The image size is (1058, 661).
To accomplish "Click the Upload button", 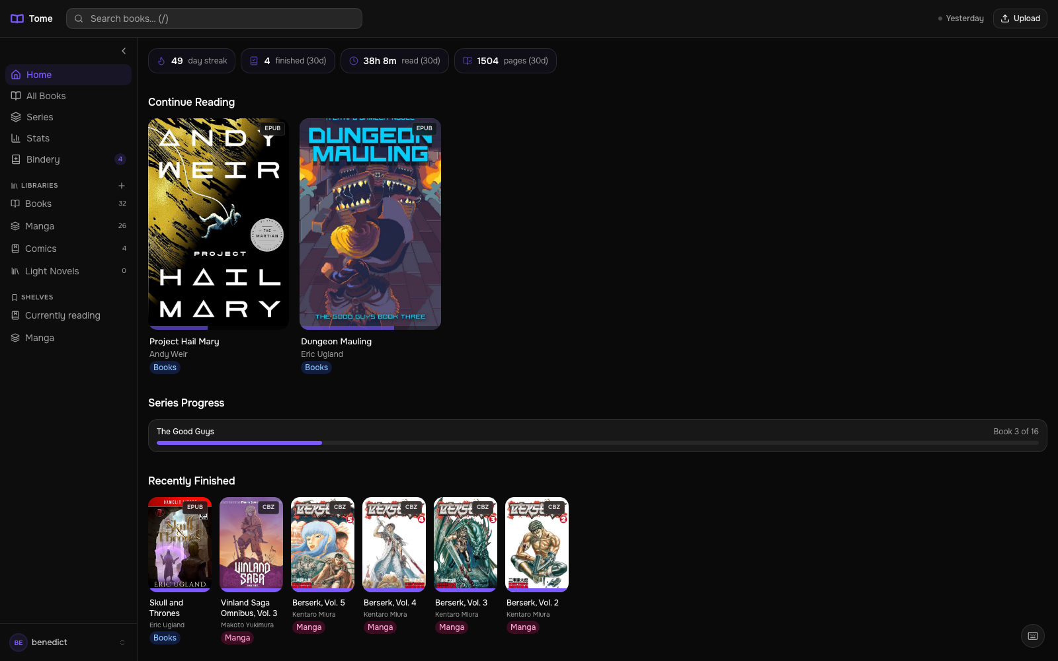I will tap(1020, 19).
